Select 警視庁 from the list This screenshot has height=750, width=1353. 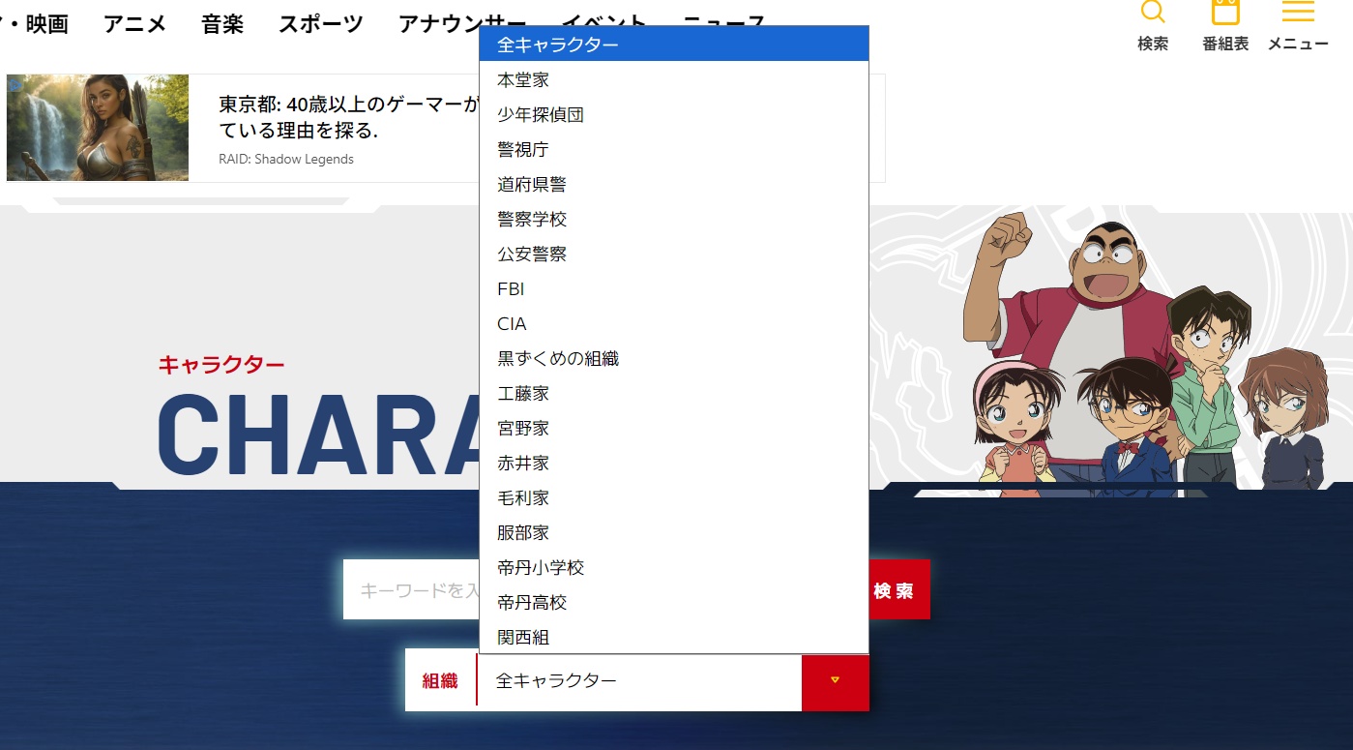point(523,150)
